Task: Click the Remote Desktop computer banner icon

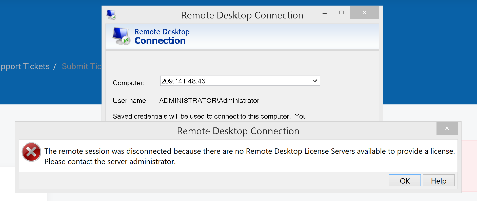Action: [122, 36]
